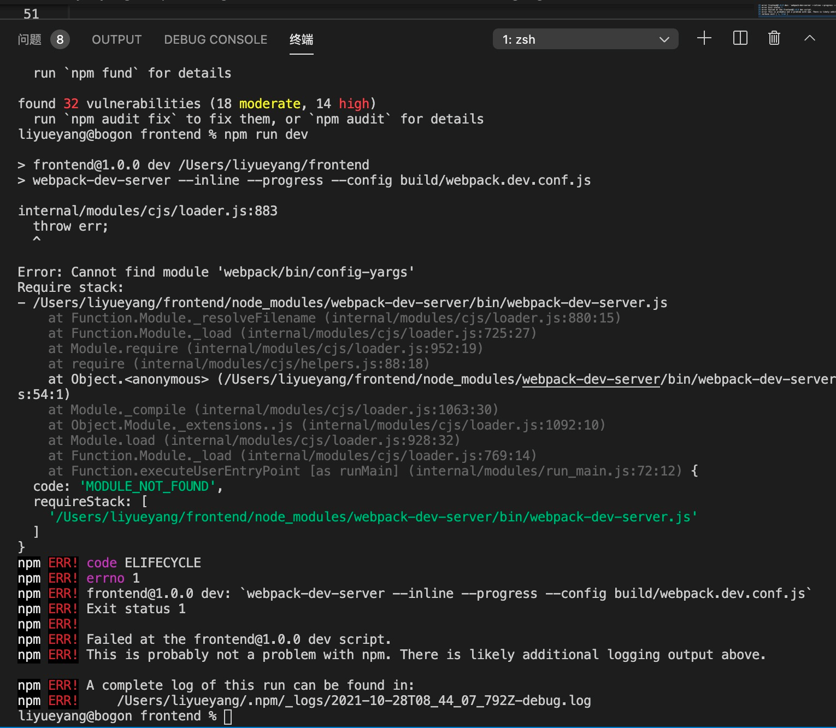Open the 问题 problems tab
This screenshot has height=728, width=836.
(30, 39)
